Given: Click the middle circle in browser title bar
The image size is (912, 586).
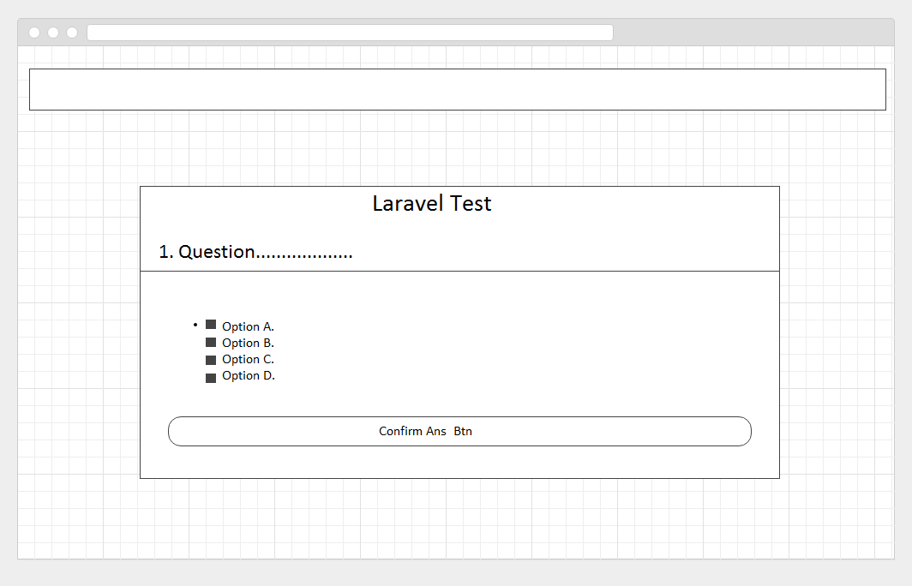Looking at the screenshot, I should [53, 33].
